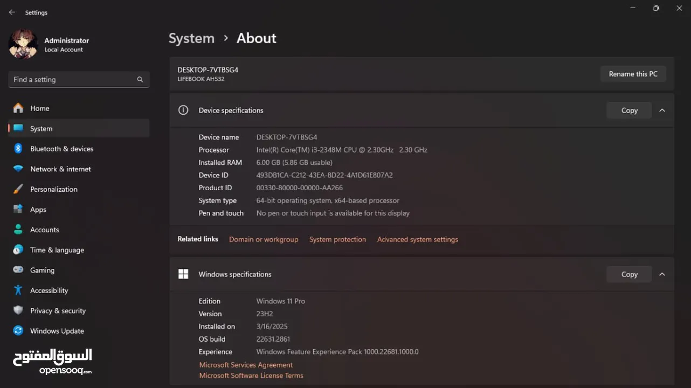691x388 pixels.
Task: Select the Version 23H2 value
Action: tap(265, 314)
